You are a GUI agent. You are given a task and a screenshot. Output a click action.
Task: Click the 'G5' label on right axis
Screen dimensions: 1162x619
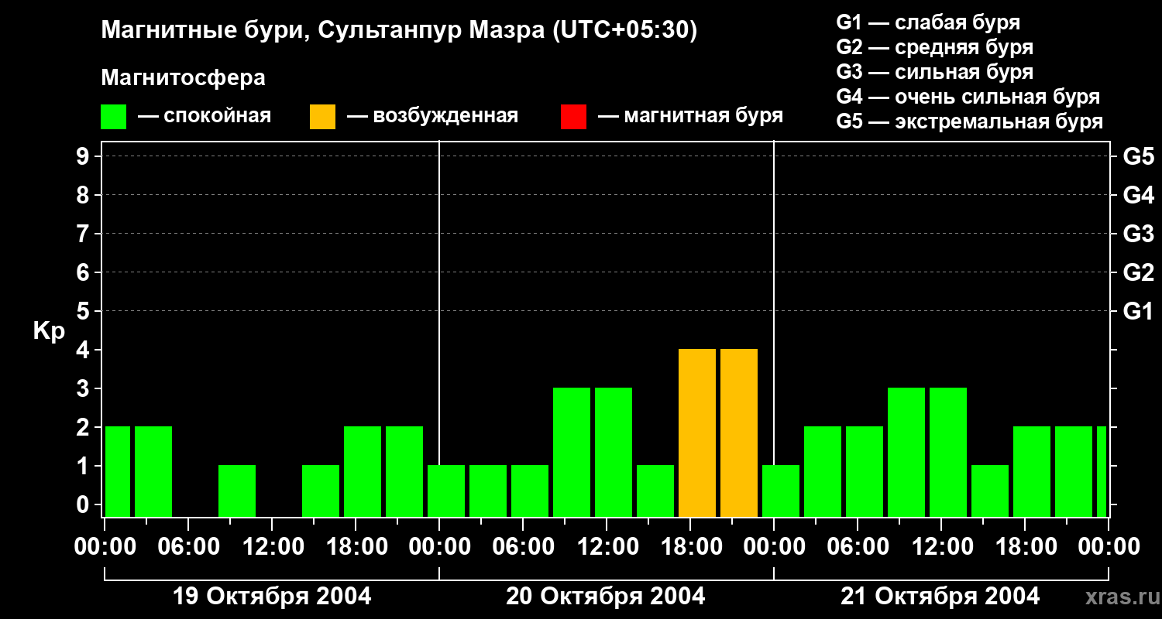pyautogui.click(x=1138, y=156)
